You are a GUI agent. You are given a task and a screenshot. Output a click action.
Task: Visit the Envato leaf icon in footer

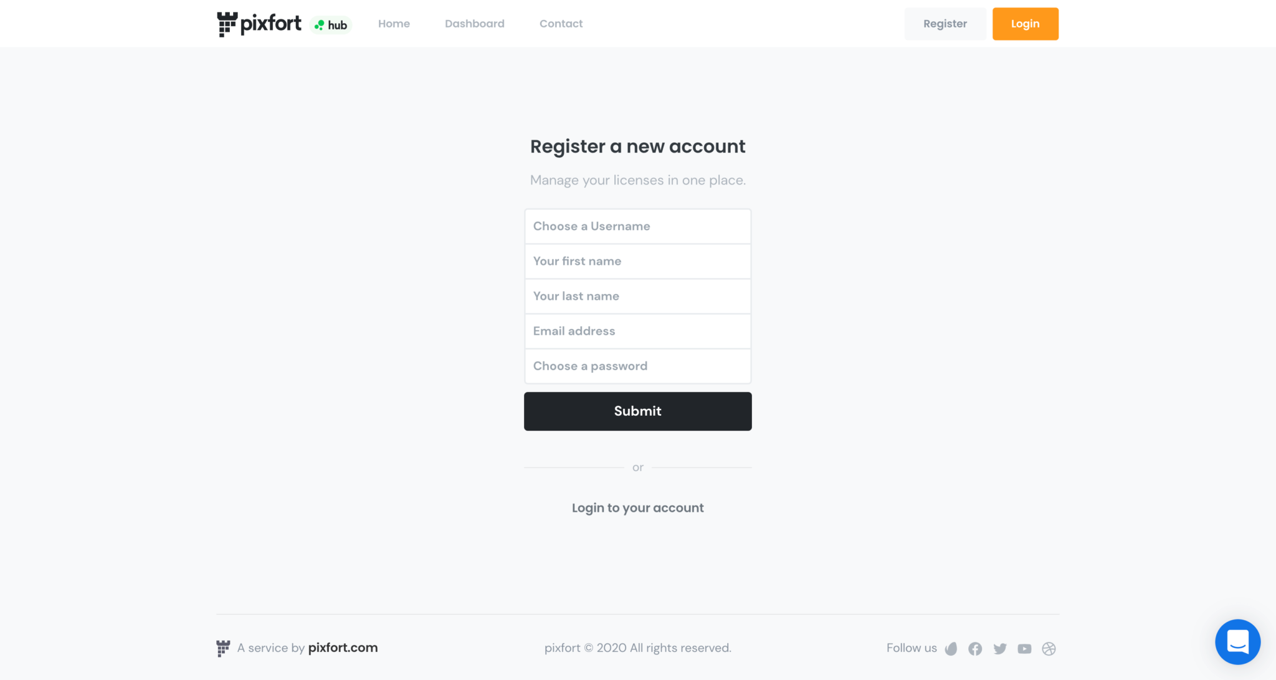(951, 648)
